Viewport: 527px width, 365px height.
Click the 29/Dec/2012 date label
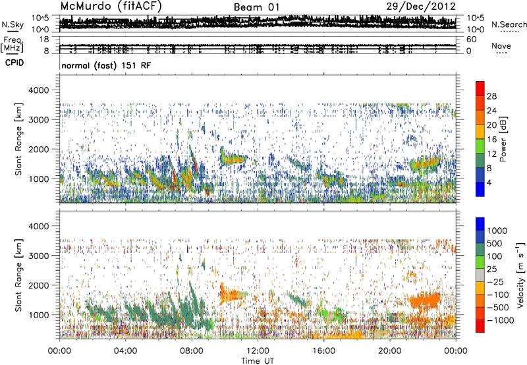click(x=421, y=7)
